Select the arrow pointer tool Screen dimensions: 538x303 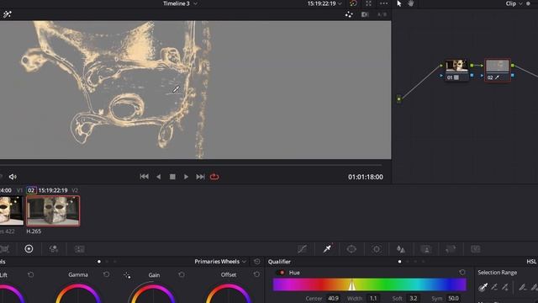click(399, 3)
